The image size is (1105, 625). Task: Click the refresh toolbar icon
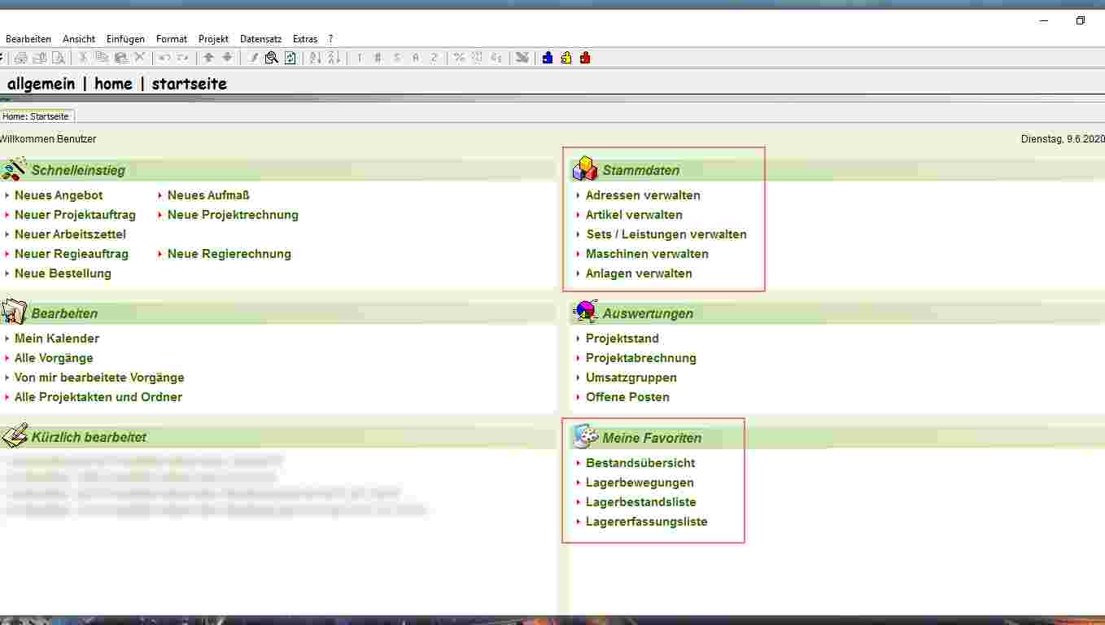click(290, 57)
